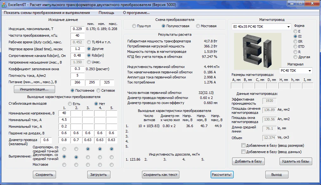Image resolution: width=321 pixels, height=185 pixels.
Task: Open Показать схемы преобразования и выпрямления menu
Action: tap(47, 13)
